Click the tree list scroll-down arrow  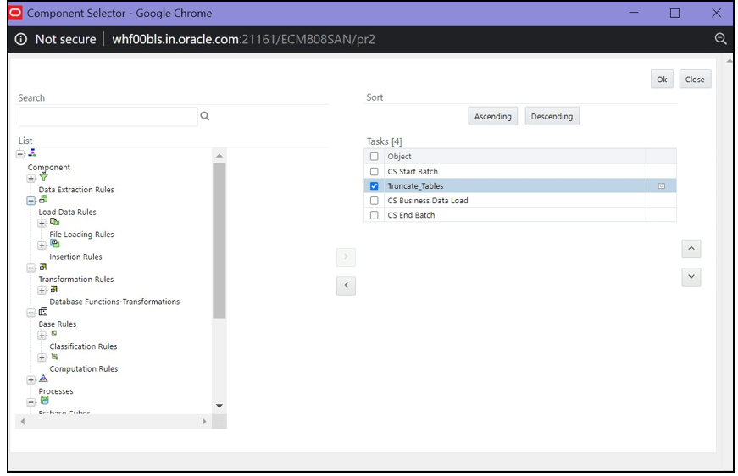(219, 406)
